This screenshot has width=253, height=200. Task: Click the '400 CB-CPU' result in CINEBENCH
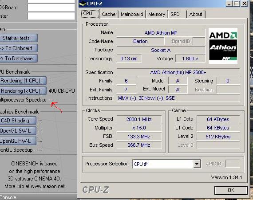point(62,91)
